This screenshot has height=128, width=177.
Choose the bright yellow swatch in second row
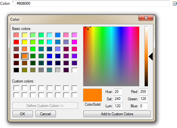pyautogui.click(x=25, y=42)
